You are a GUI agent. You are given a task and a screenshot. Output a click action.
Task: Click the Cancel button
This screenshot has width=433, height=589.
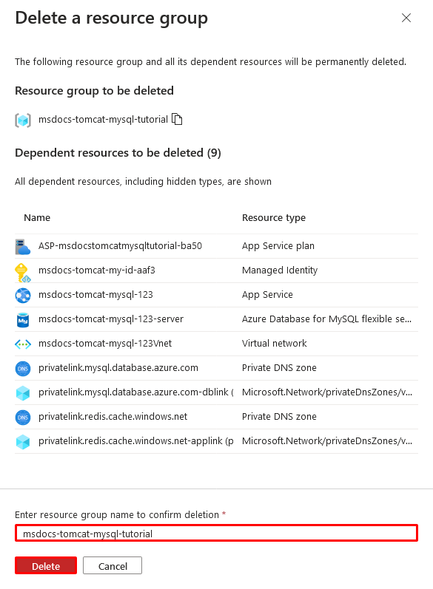coord(113,565)
